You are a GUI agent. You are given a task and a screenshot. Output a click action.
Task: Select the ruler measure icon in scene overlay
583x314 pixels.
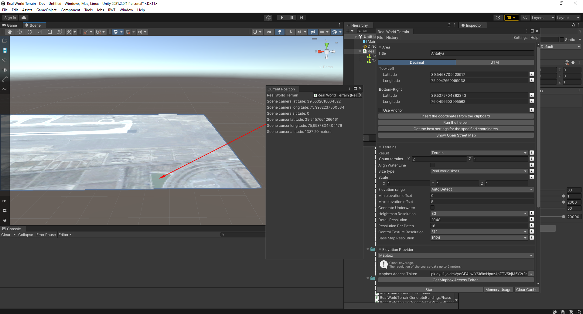pos(5,79)
